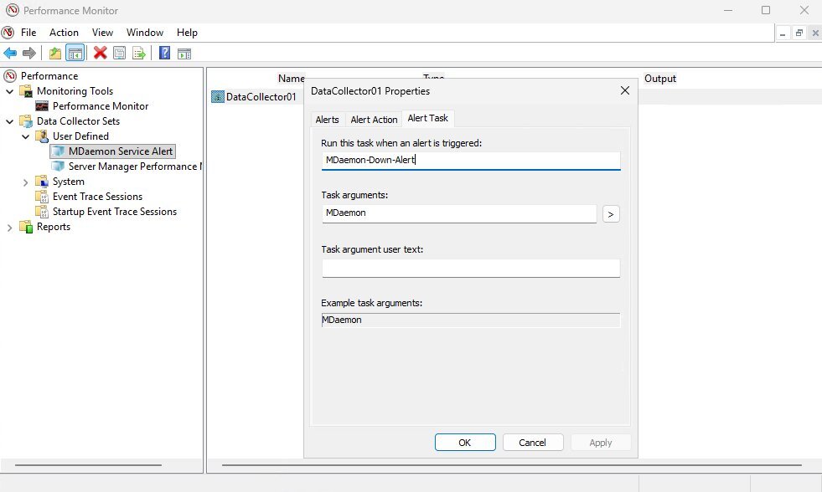Screen dimensions: 822x492
Task: Click the right pane horizontal scrollbar
Action: coord(512,464)
